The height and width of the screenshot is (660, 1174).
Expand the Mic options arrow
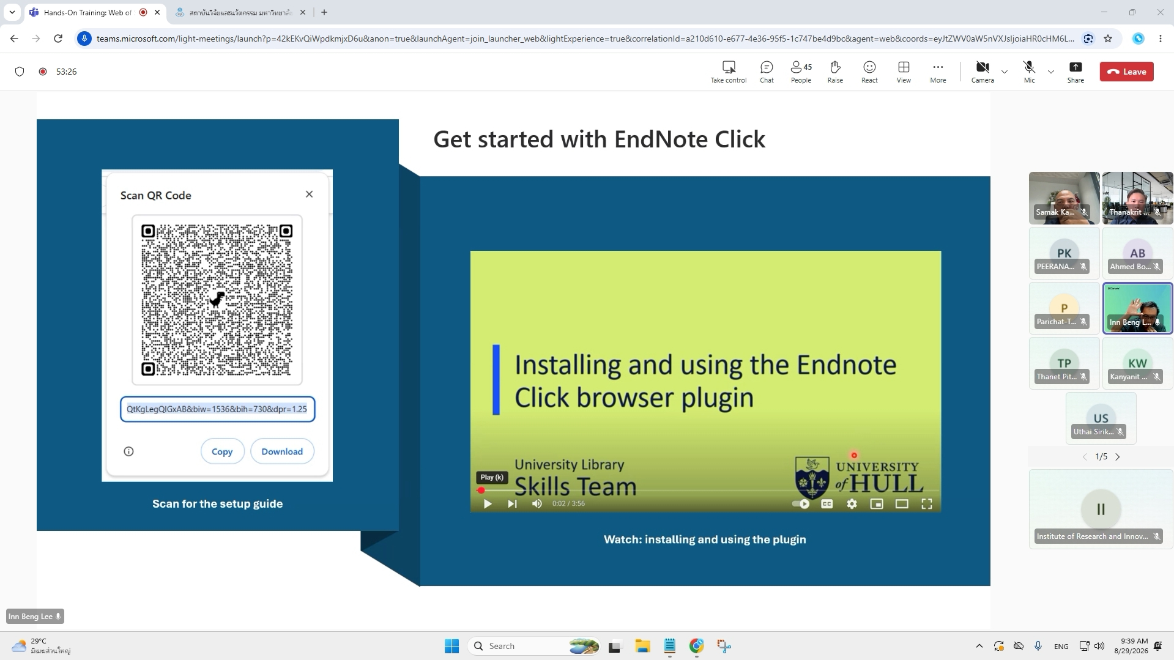(x=1051, y=72)
